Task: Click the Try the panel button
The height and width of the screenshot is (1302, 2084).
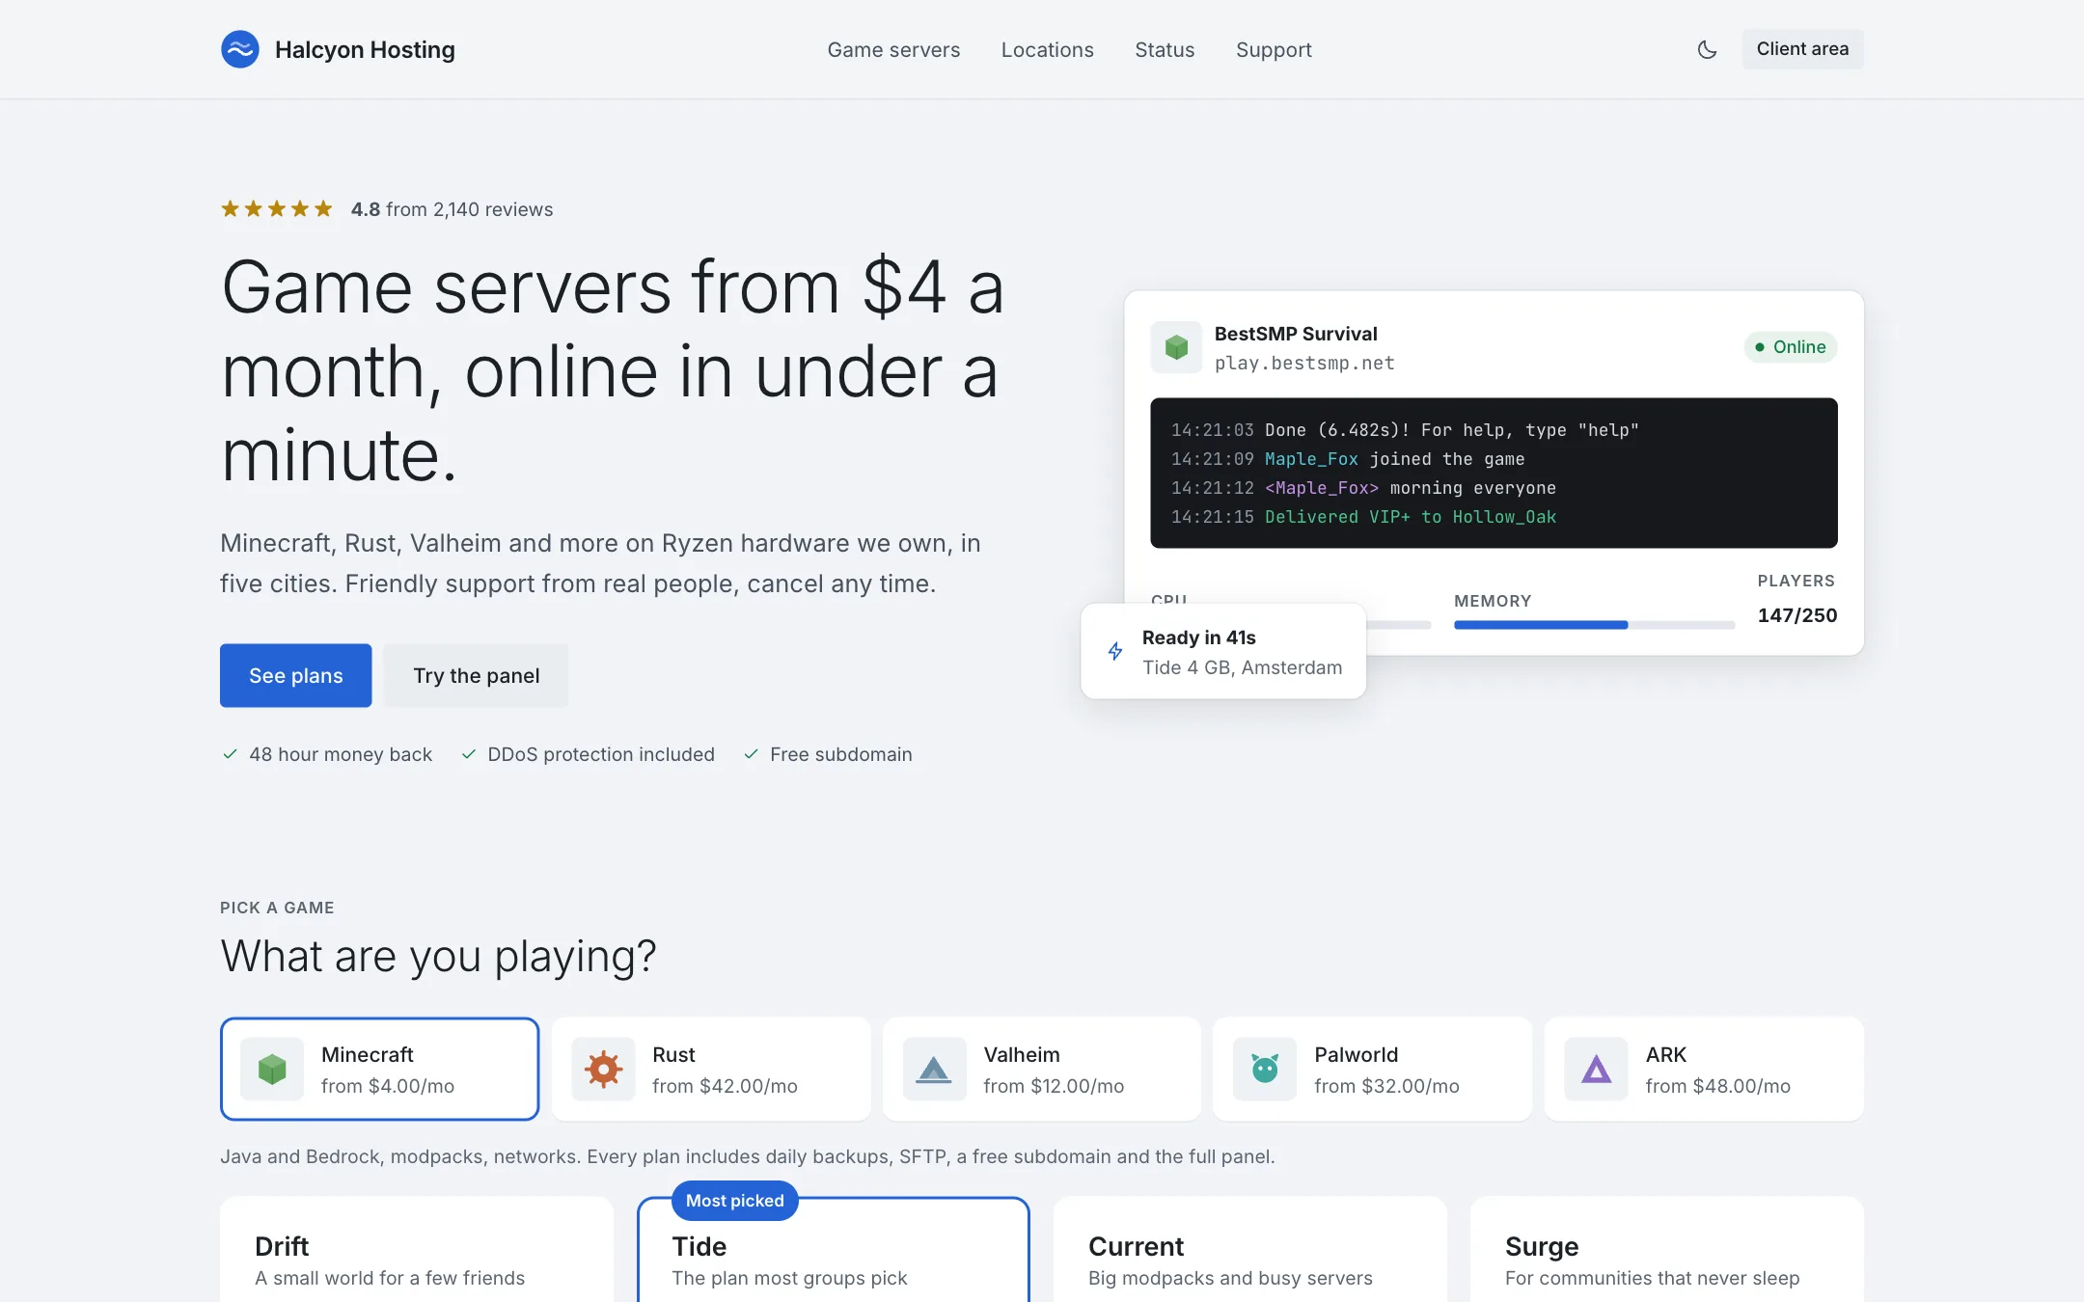Action: (x=477, y=675)
